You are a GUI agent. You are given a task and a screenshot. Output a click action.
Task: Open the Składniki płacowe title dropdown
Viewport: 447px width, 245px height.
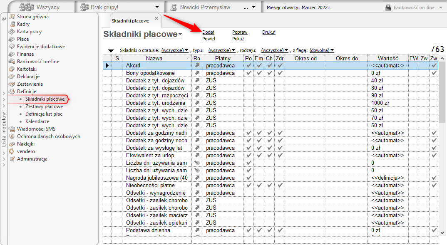180,35
